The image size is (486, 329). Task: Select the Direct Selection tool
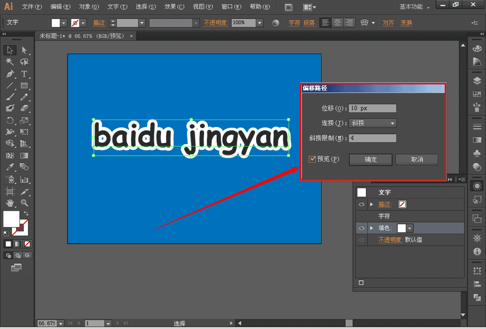pos(24,50)
